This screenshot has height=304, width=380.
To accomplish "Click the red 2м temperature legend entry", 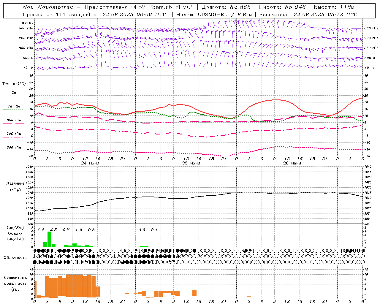I will (x=14, y=94).
